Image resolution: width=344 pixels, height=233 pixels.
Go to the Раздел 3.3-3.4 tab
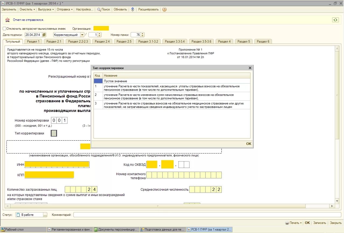pos(175,42)
